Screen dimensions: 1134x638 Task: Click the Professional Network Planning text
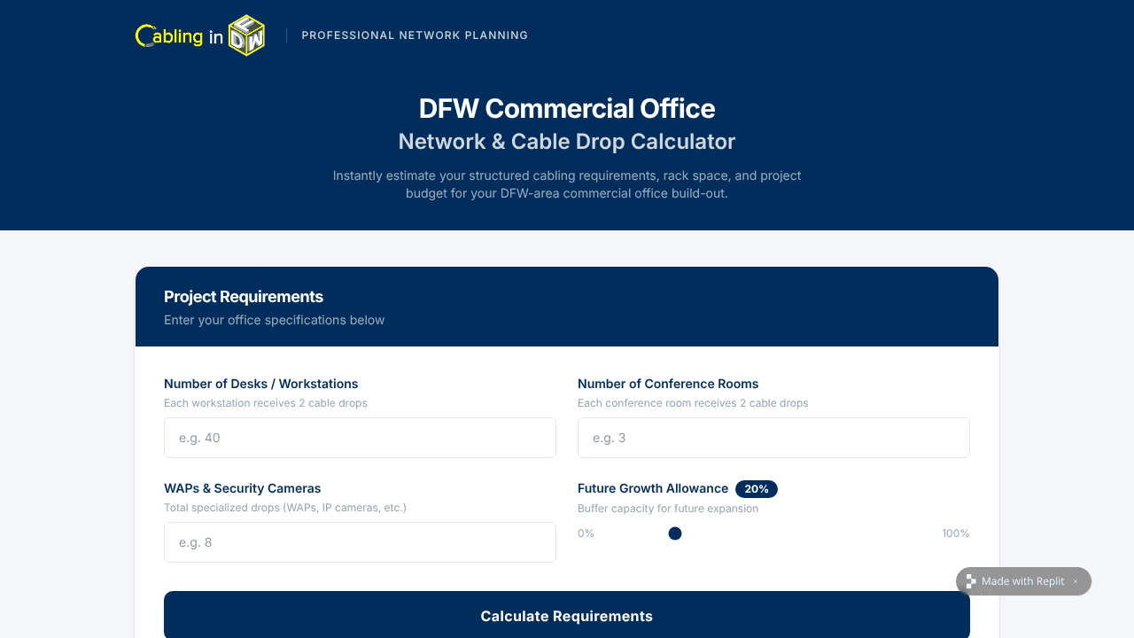point(415,35)
